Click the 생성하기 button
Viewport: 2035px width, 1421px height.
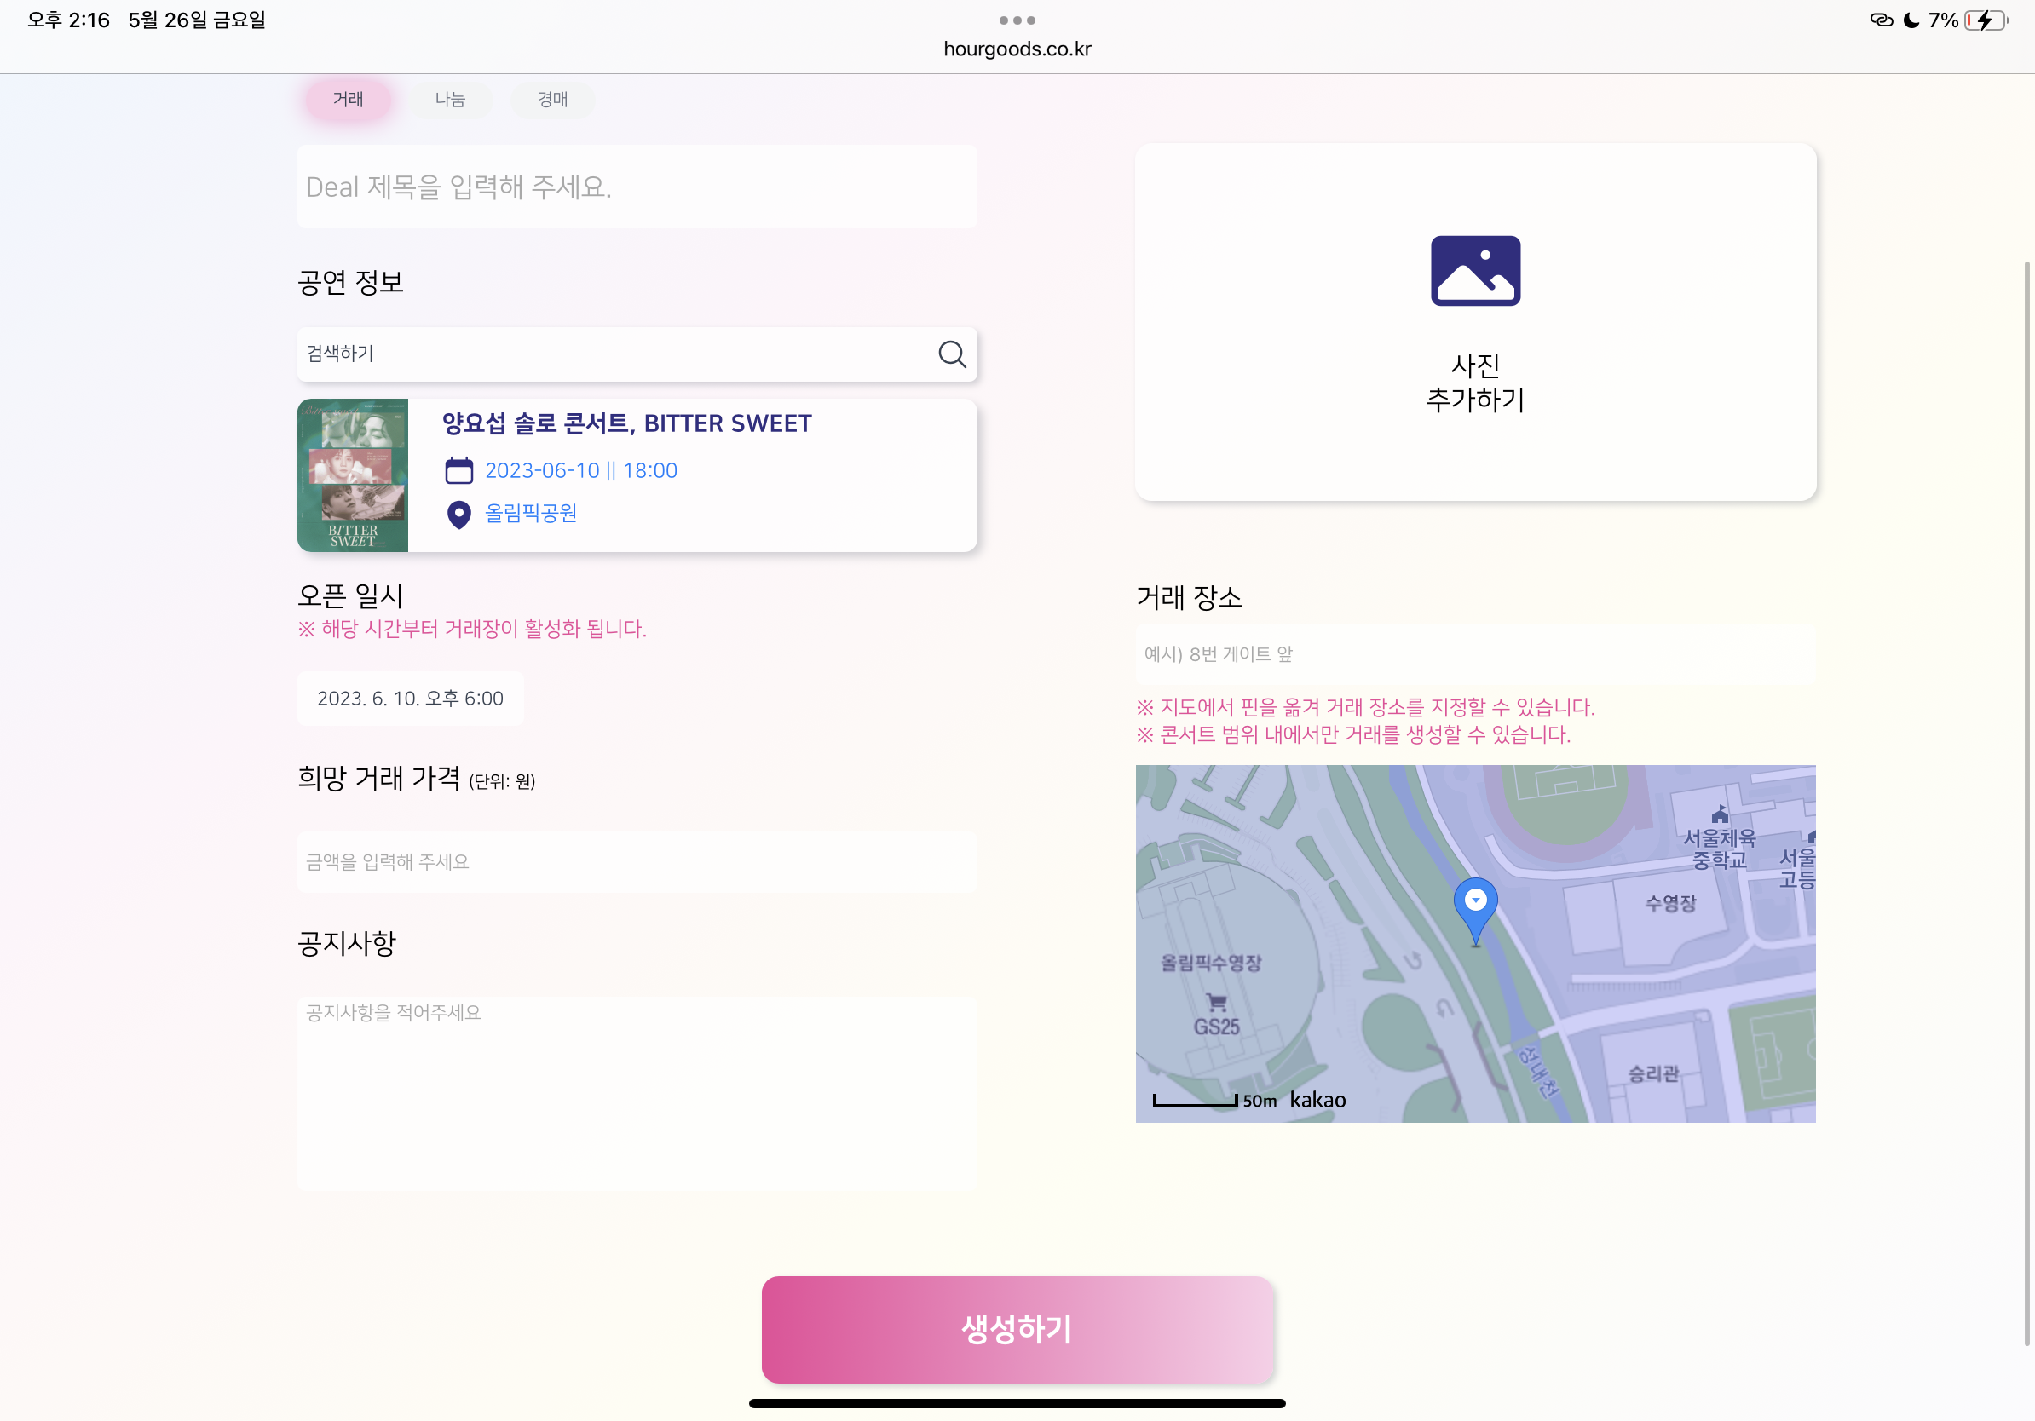[x=1017, y=1329]
